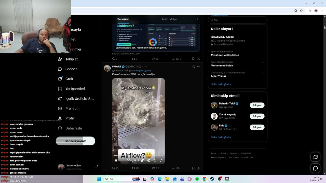Show more follow suggestions link
Screen dimensions: 326x183
coord(221,137)
